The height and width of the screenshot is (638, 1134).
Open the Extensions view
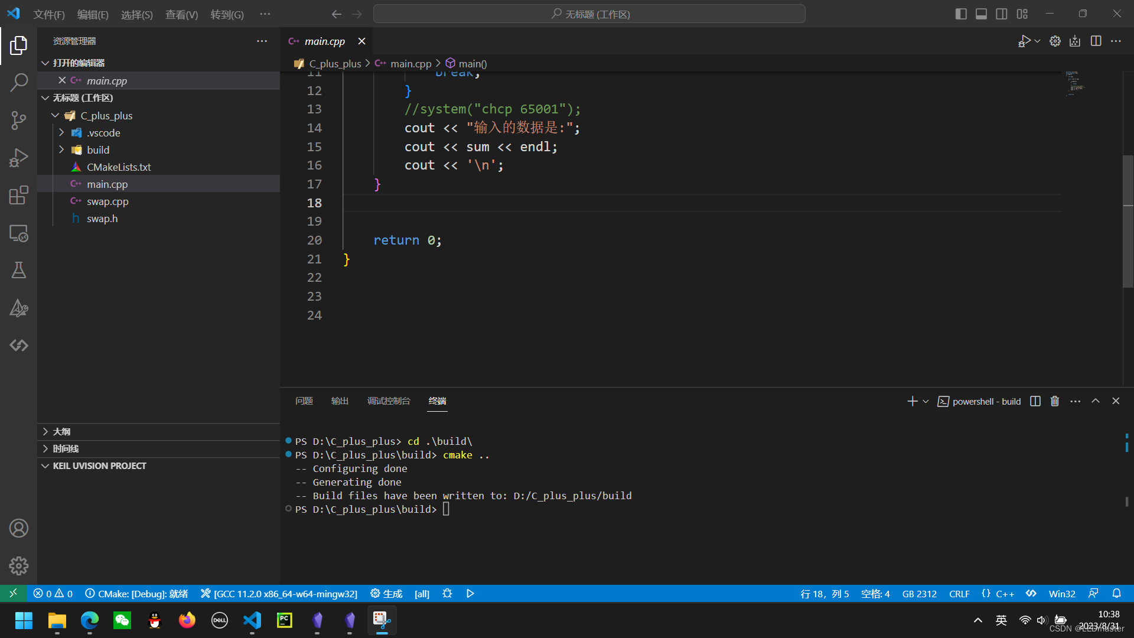pos(18,195)
